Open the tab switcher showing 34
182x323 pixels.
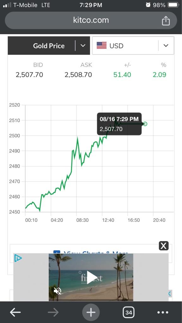pos(129,313)
